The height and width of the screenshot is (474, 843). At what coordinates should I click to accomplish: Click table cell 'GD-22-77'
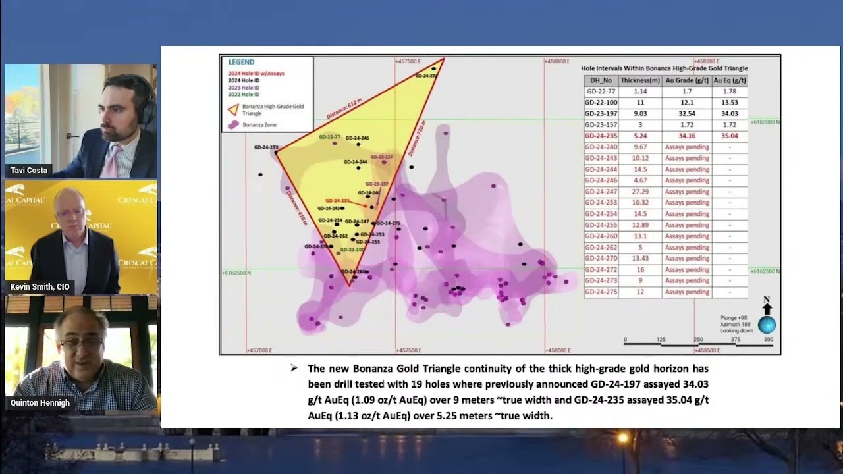pos(600,92)
